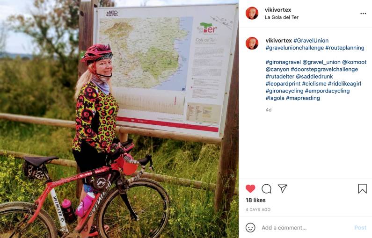View the 18 likes list
Image resolution: width=372 pixels, height=238 pixels.
tap(255, 200)
